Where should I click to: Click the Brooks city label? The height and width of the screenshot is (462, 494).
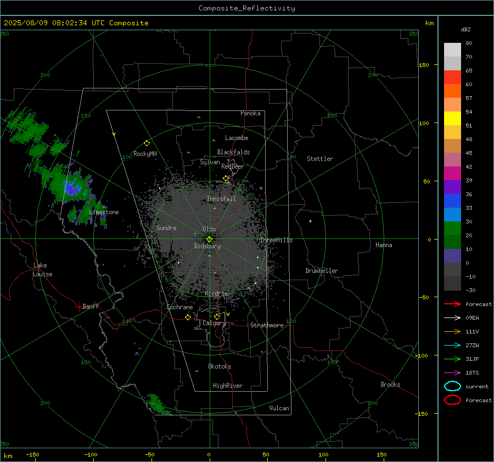coord(390,385)
